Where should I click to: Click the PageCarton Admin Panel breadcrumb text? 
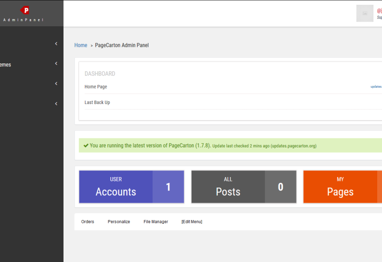pos(122,45)
